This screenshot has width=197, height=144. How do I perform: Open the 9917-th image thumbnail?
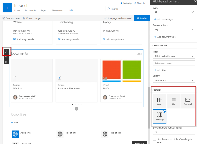[x=122, y=70]
